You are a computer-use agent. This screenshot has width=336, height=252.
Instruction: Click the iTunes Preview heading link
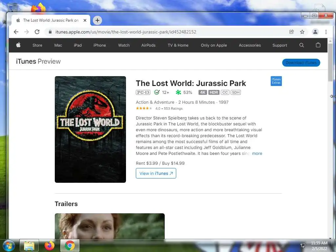[38, 61]
